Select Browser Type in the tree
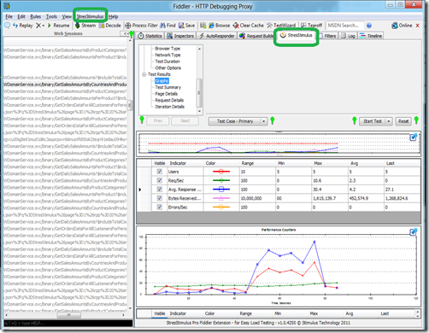The width and height of the screenshot is (429, 333). tap(167, 49)
